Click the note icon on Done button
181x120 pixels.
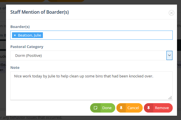[96, 108]
